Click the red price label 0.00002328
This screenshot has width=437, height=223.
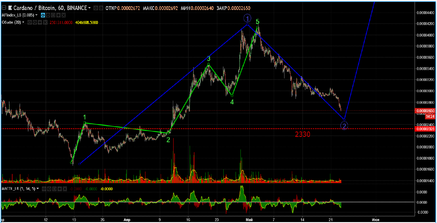coord(425,129)
